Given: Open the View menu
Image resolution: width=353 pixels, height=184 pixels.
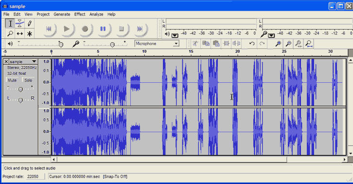Looking at the screenshot, I should point(29,15).
